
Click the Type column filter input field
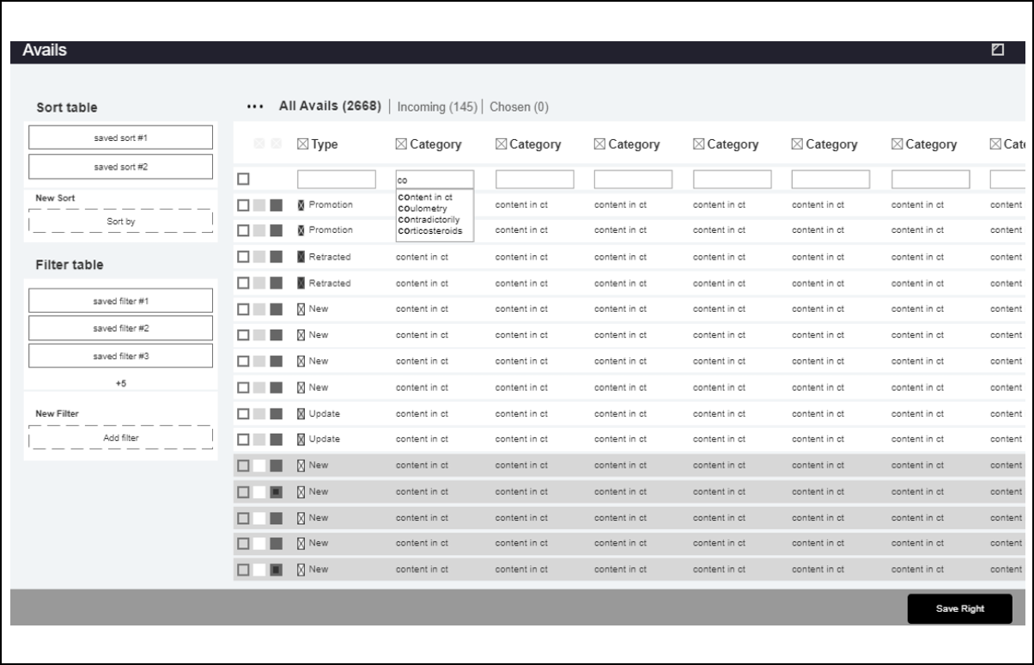(336, 179)
